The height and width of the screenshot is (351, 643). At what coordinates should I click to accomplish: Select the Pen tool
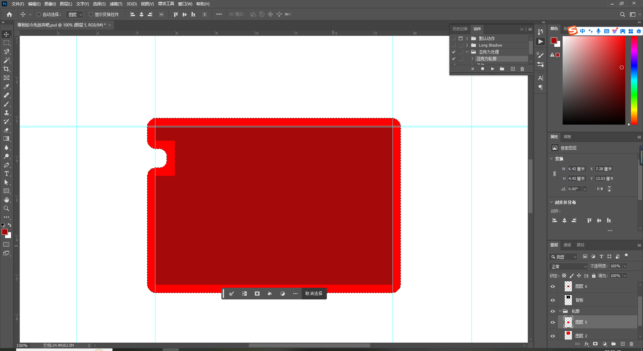pyautogui.click(x=6, y=165)
